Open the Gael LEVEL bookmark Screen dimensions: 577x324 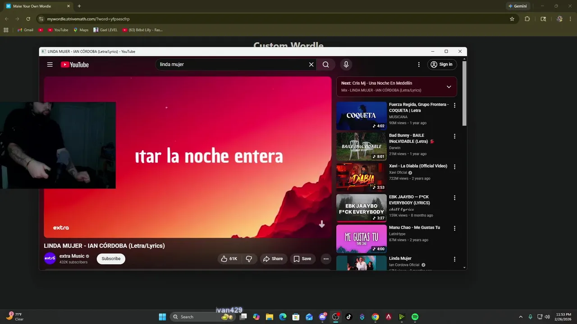(x=105, y=30)
